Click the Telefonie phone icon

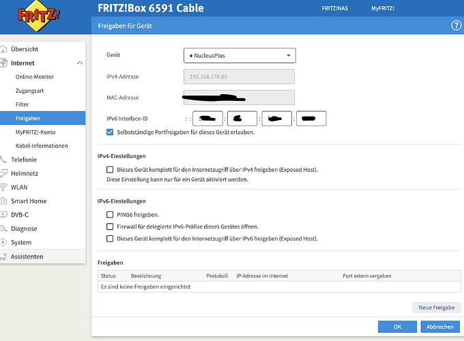pyautogui.click(x=3, y=160)
